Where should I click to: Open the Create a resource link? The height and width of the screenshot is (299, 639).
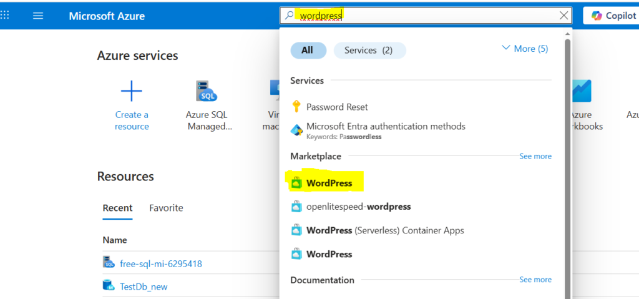[x=132, y=120]
